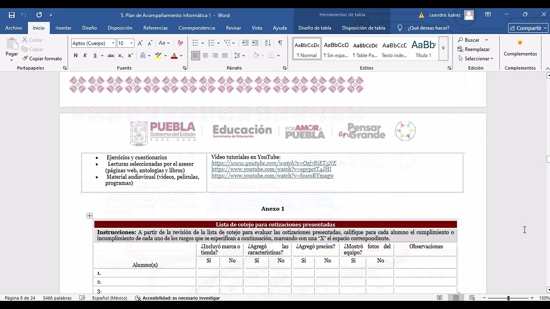Viewport: 550px width, 309px height.
Task: Click Copiar formato paintbrush
Action: [x=42, y=58]
